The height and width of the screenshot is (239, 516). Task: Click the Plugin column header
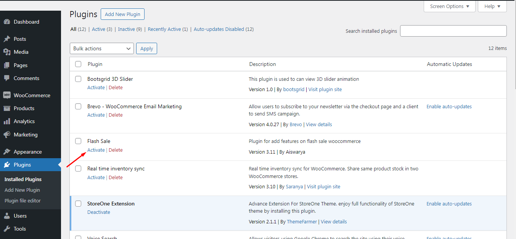click(x=95, y=64)
